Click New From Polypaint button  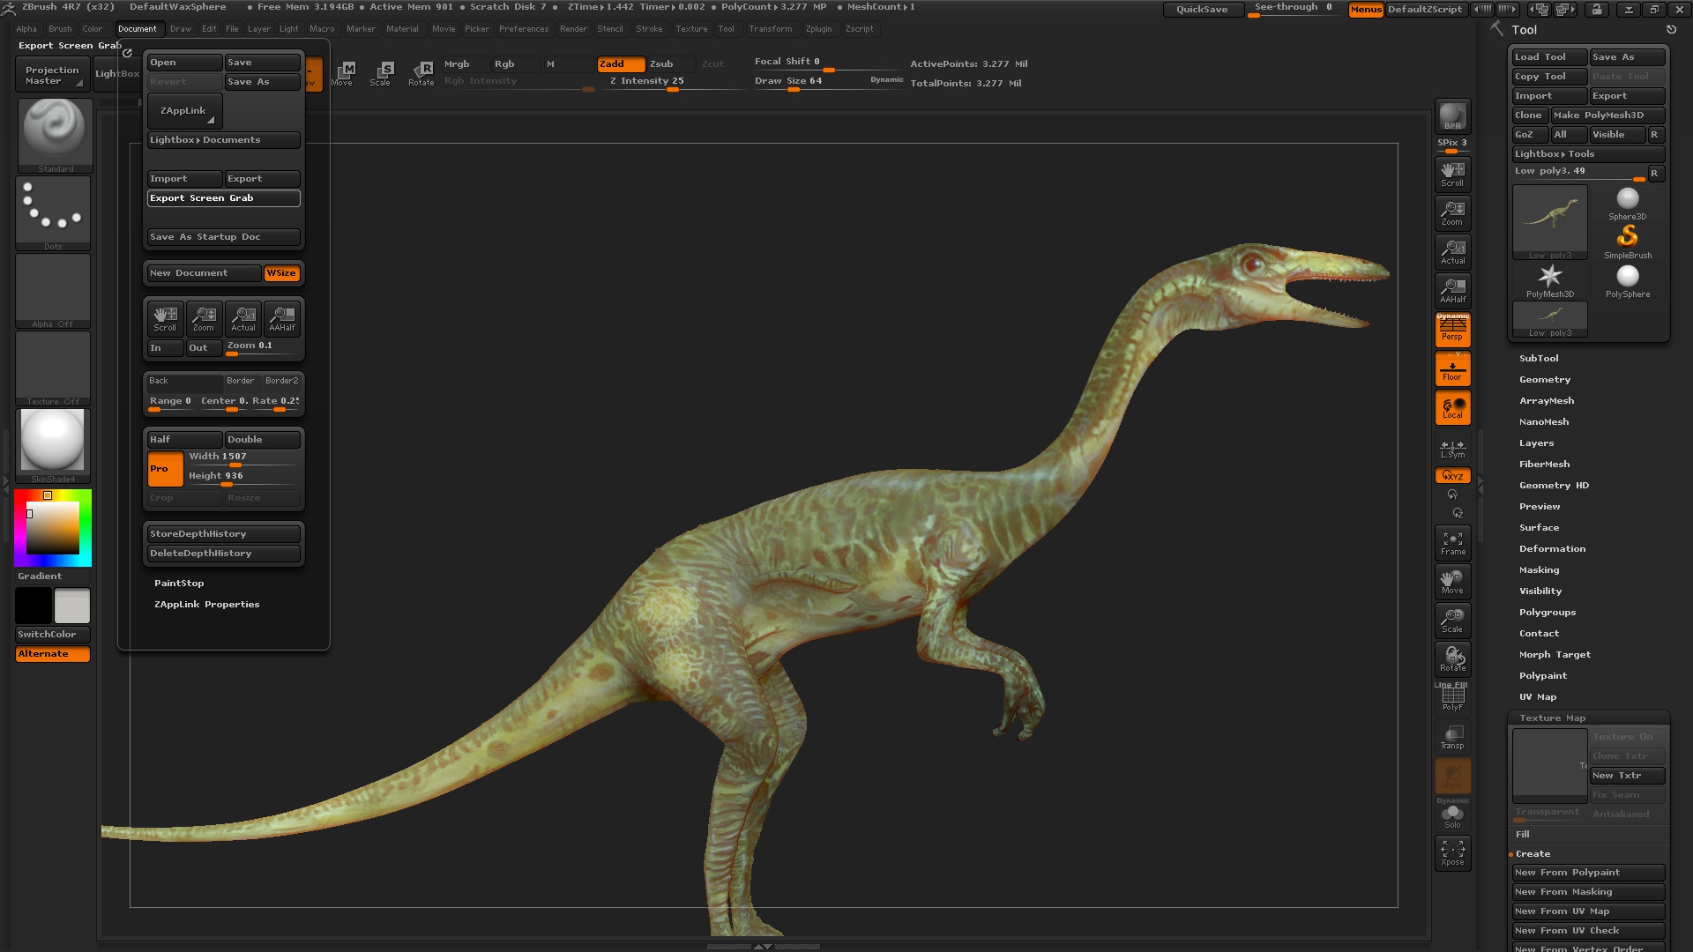pos(1587,873)
